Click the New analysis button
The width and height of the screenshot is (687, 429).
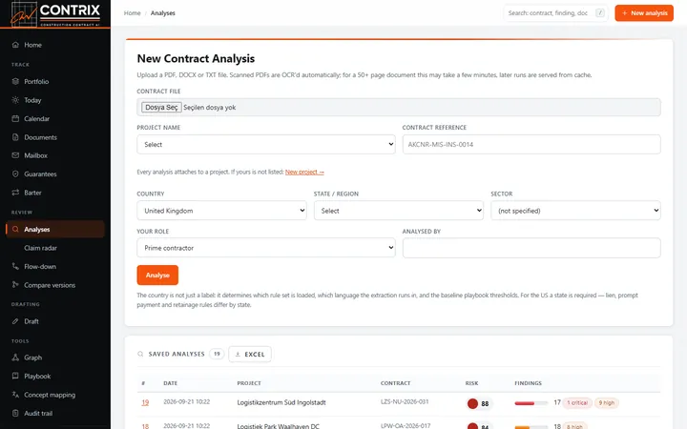pyautogui.click(x=644, y=13)
